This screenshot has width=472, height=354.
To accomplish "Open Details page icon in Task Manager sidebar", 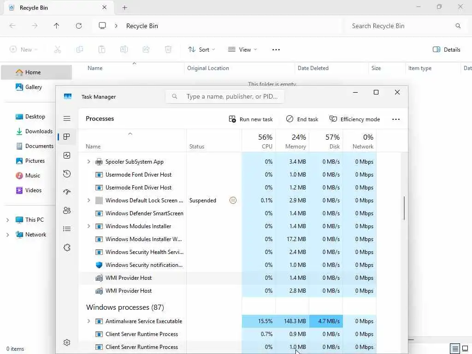I will pos(67,229).
